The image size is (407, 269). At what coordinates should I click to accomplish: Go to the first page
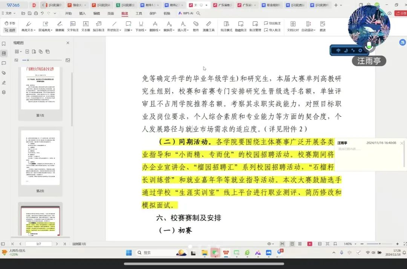click(x=12, y=244)
